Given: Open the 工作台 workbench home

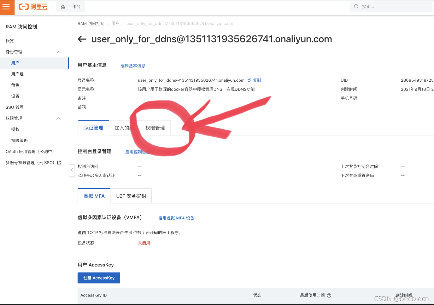Looking at the screenshot, I should pos(70,7).
